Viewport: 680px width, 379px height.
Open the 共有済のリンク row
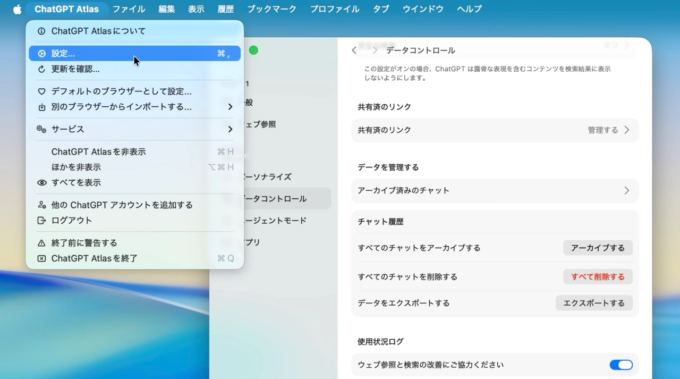coord(495,130)
